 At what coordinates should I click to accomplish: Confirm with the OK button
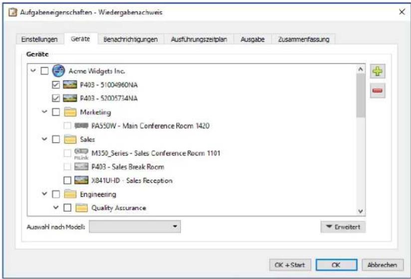coord(336,265)
